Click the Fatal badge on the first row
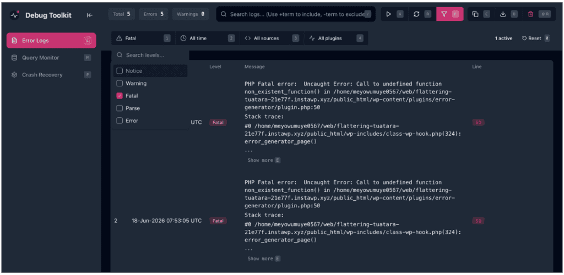Screen dimensions: 564x275 218,123
